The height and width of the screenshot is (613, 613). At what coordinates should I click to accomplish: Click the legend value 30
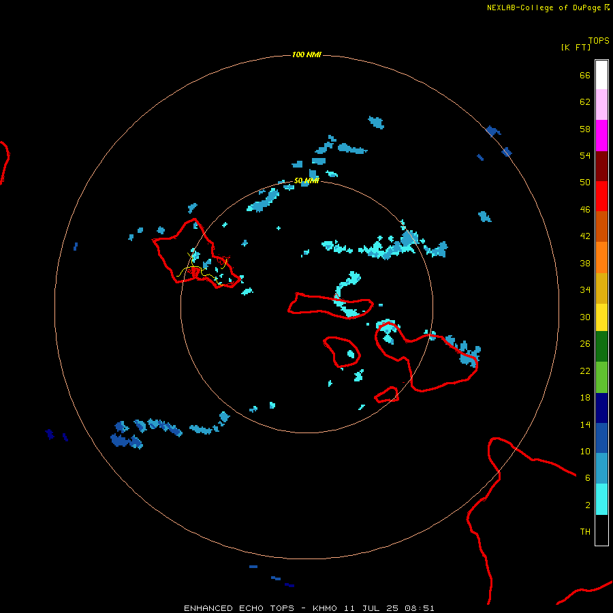[585, 317]
